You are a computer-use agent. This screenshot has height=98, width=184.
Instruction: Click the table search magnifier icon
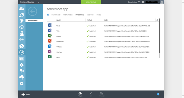[x=157, y=20]
